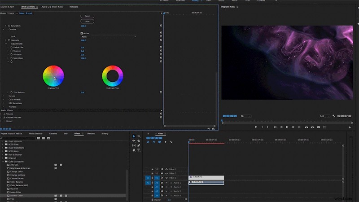359x202 pixels.
Task: Mute the Audio 1 track
Action: coord(166,183)
